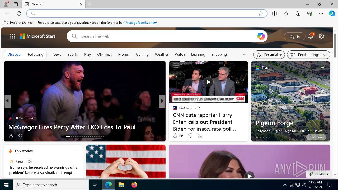The width and height of the screenshot is (338, 190).
Task: Open the Money category
Action: (x=124, y=54)
